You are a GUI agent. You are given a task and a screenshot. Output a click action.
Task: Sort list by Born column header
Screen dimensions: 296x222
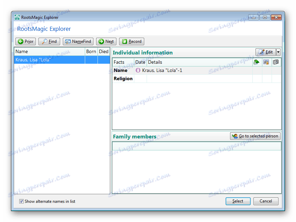coord(91,52)
